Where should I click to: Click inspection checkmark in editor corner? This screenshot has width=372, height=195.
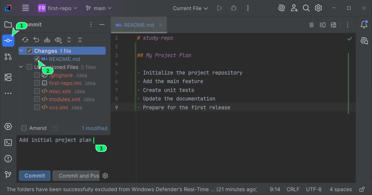point(349,38)
